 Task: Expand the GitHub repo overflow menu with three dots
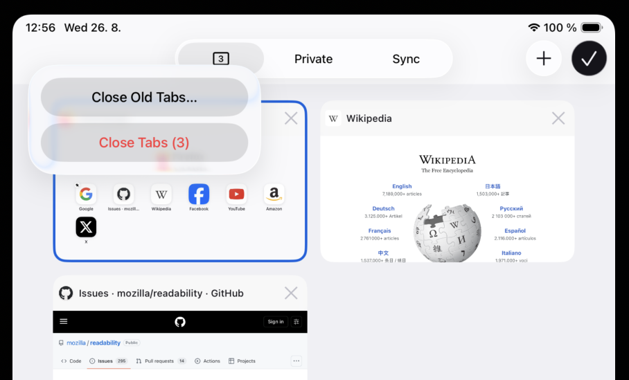[x=296, y=361]
